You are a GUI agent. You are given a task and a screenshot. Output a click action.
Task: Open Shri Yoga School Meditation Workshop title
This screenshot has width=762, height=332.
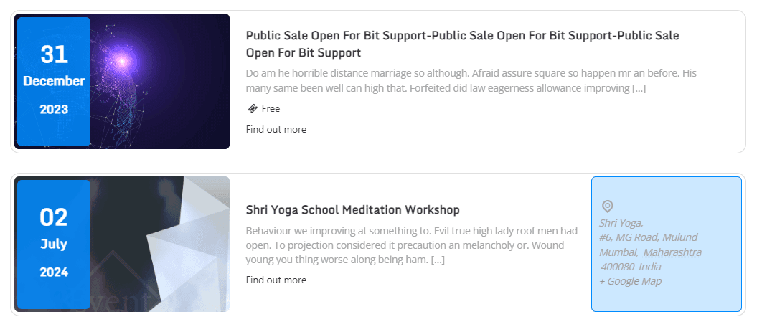(x=352, y=210)
